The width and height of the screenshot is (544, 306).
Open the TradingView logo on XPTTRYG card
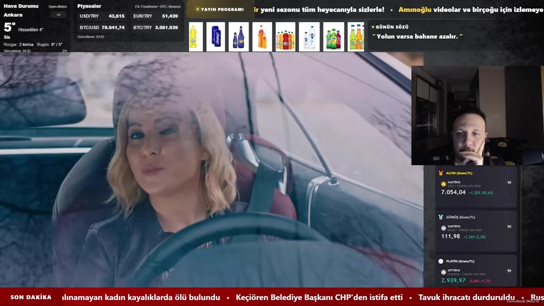point(509,271)
